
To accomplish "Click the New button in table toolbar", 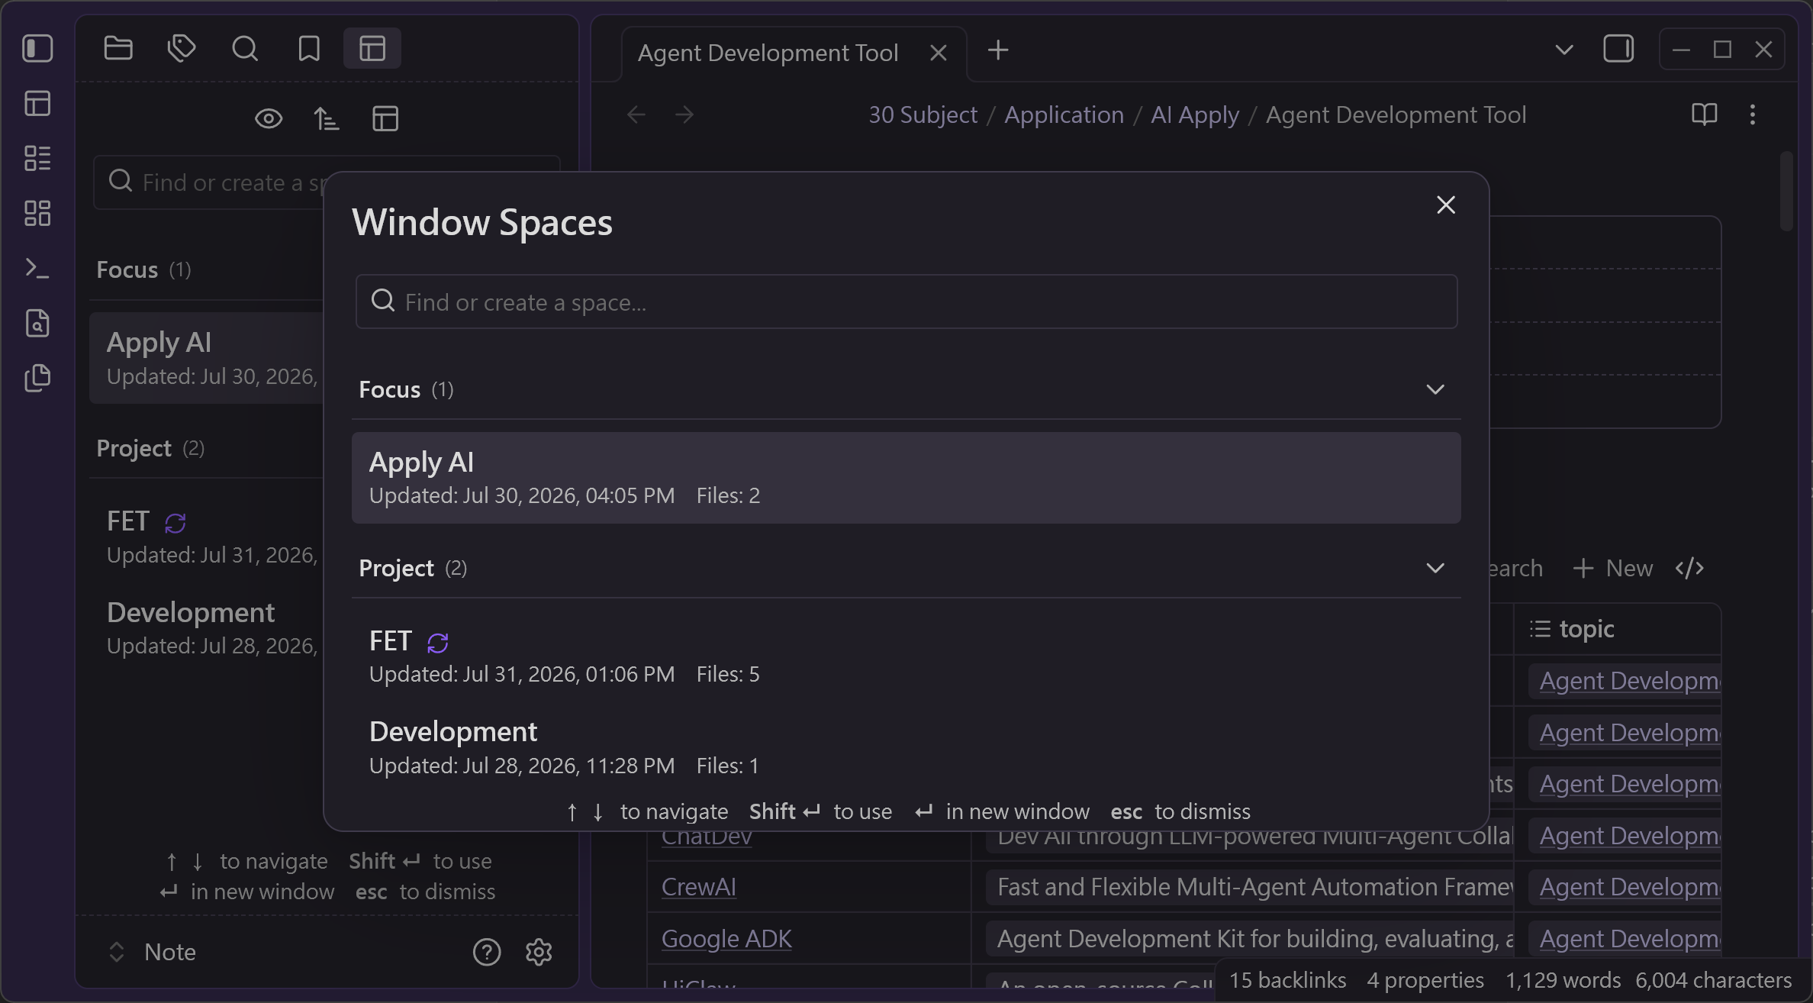I will [1613, 568].
